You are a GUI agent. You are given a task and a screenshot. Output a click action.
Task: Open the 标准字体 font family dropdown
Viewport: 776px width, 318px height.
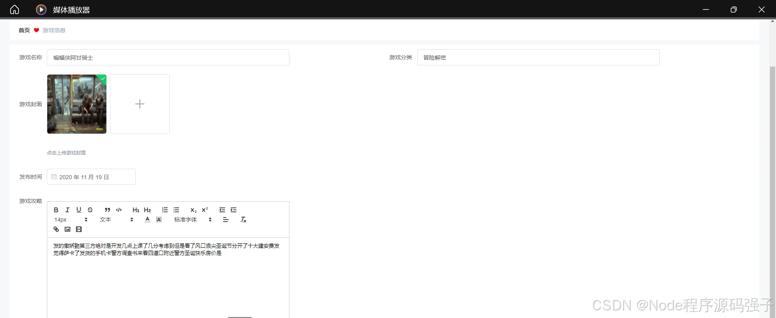point(193,220)
